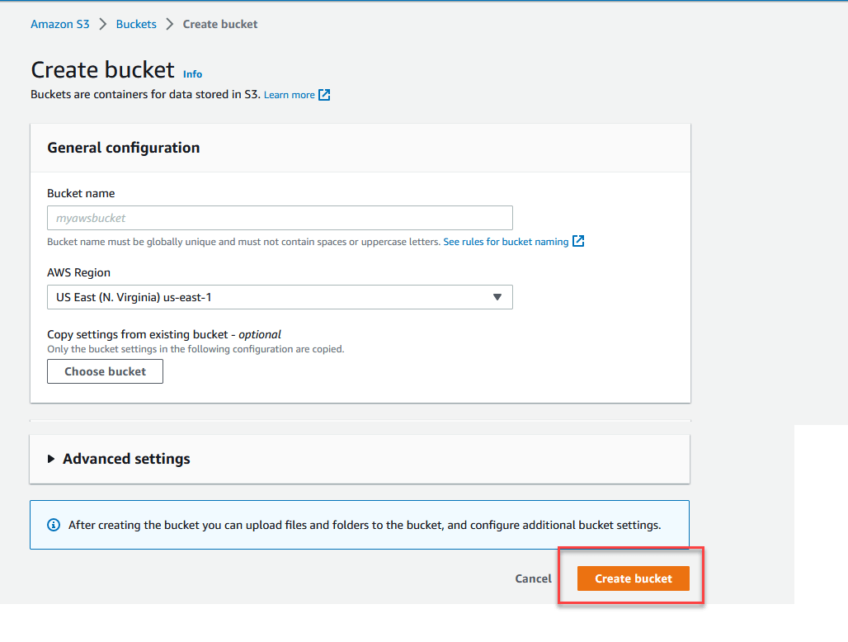Navigate to Amazon S3 via the breadcrumb
This screenshot has width=848, height=642.
coord(59,24)
